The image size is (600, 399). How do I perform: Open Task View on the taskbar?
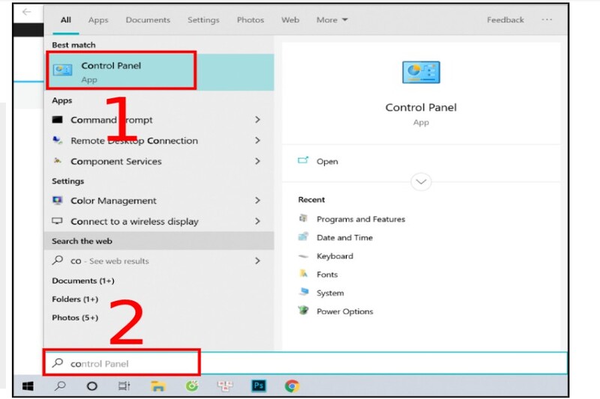click(124, 386)
